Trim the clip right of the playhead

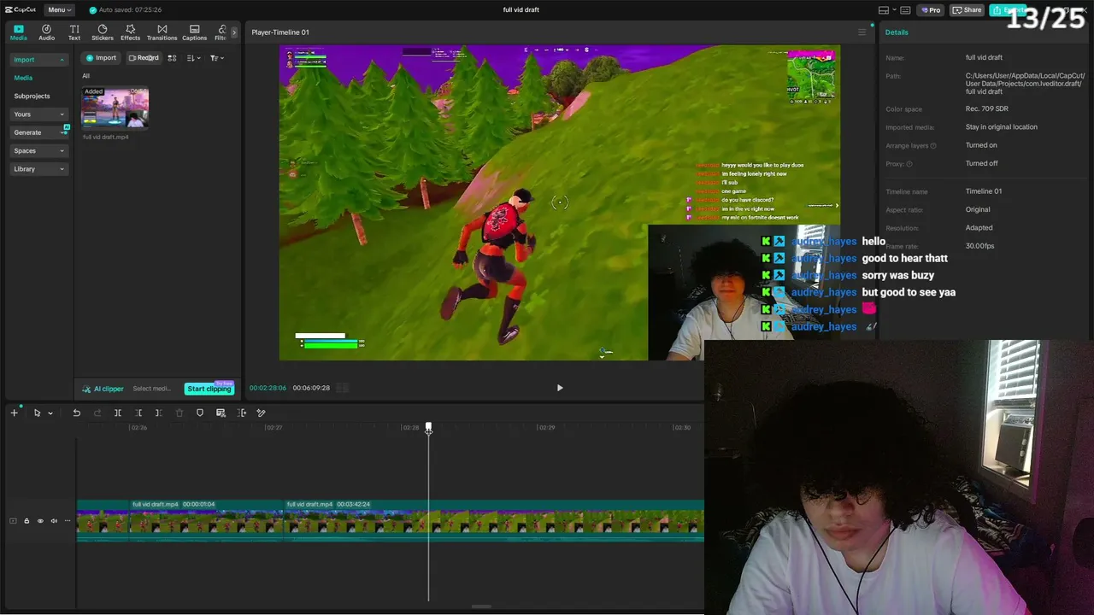(x=158, y=413)
